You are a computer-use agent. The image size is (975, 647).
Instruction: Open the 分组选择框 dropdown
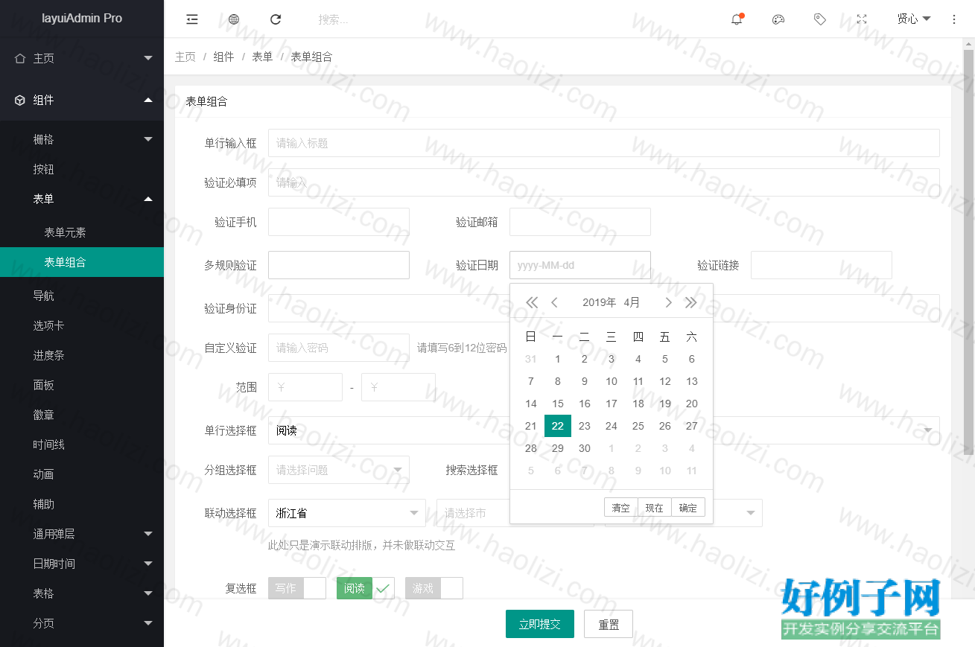click(x=339, y=470)
